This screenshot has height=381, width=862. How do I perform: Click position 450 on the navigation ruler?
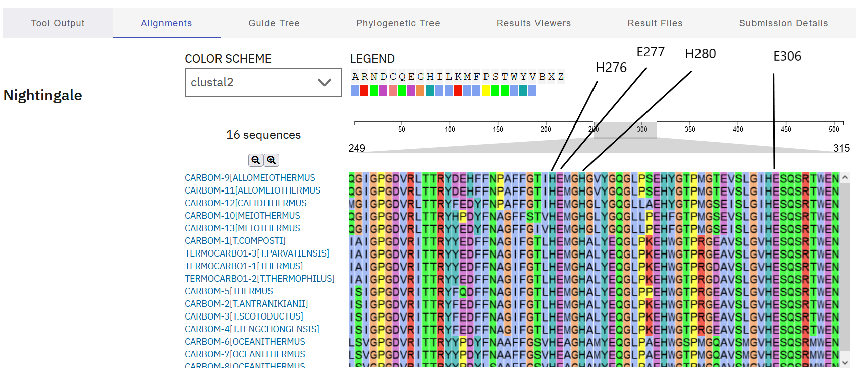[786, 129]
